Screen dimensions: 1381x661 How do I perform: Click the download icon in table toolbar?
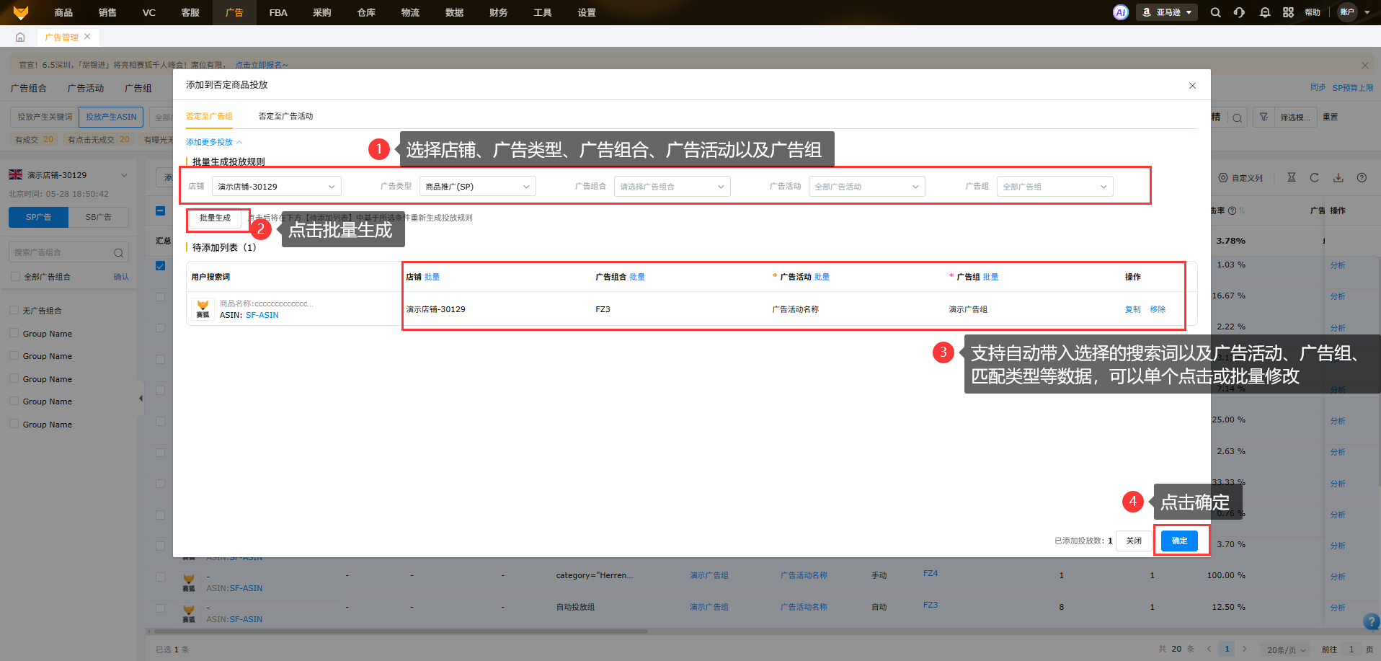[x=1338, y=177]
